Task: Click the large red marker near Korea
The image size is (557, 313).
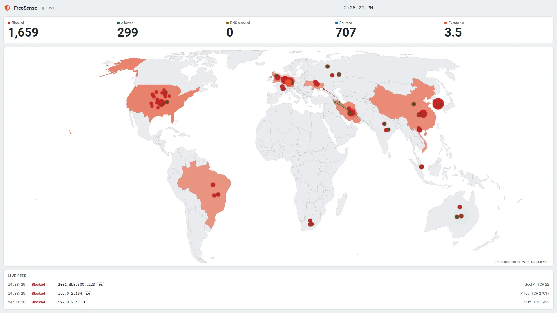Action: [438, 103]
